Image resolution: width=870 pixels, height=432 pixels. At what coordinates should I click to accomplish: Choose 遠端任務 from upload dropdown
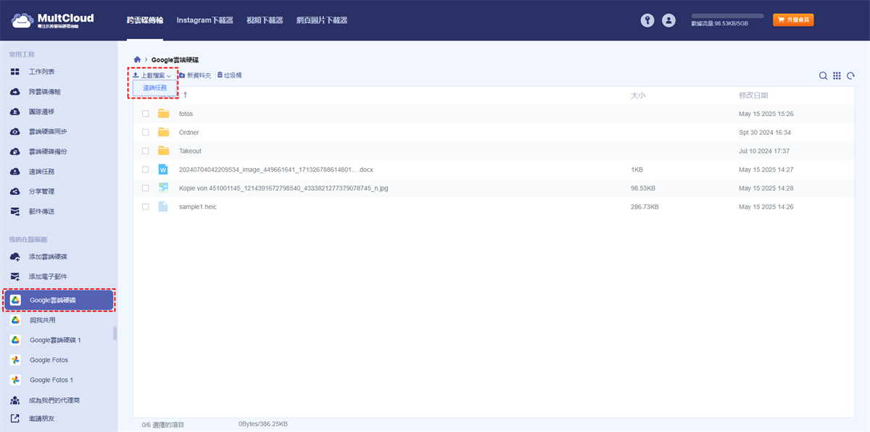pos(154,88)
